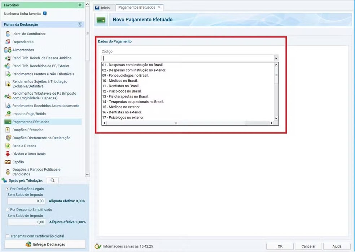This screenshot has height=252, width=355.
Task: Collapse the Fichas da Declaração section
Action: tap(80, 24)
